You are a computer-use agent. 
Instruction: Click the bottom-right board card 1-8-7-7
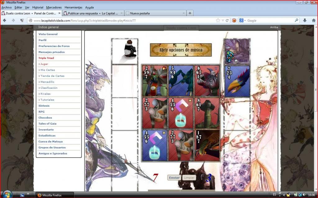pos(207,146)
